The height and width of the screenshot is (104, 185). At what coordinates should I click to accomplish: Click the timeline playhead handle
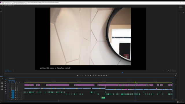pyautogui.click(x=136, y=82)
